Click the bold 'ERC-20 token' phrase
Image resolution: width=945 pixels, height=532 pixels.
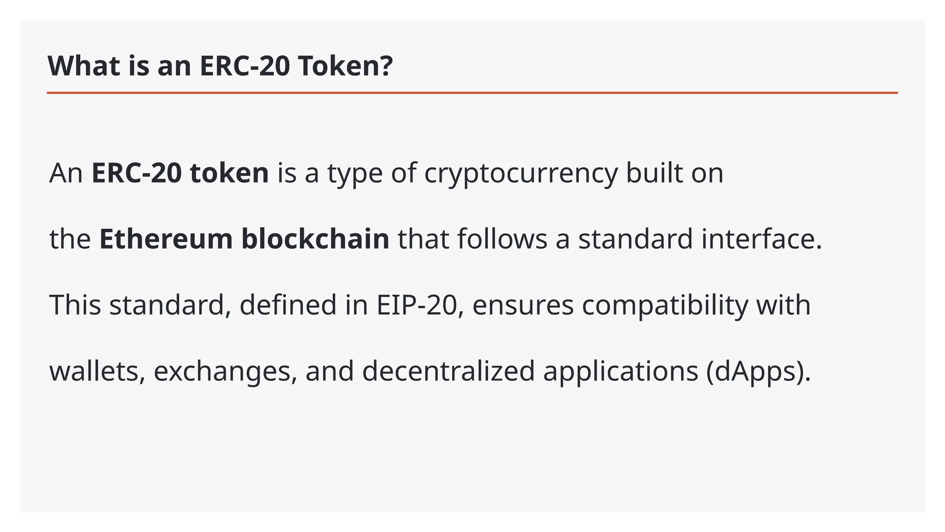pyautogui.click(x=180, y=173)
